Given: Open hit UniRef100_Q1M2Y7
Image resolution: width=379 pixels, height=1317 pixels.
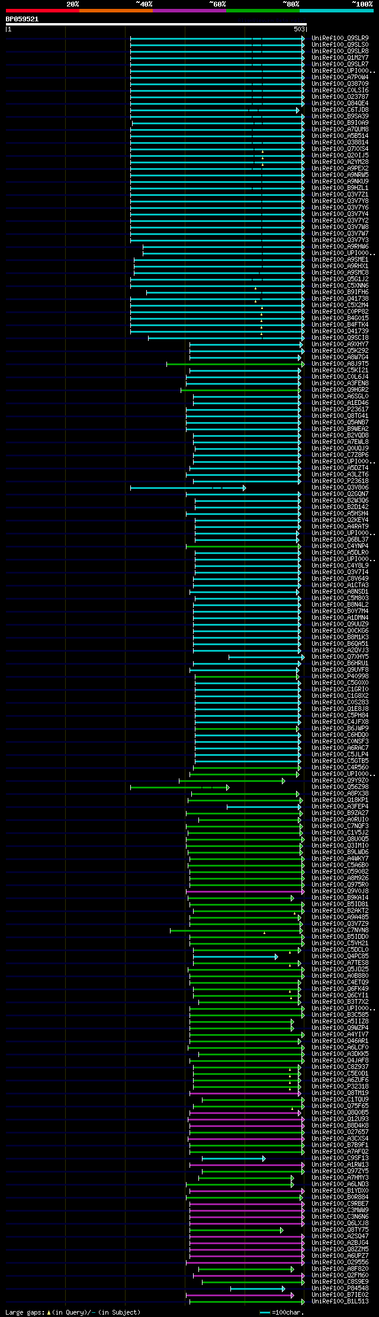Looking at the screenshot, I should coord(340,57).
